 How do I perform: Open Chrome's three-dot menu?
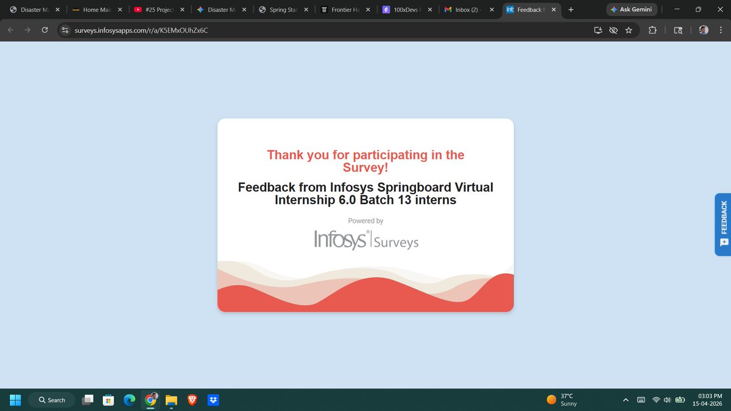pos(720,30)
